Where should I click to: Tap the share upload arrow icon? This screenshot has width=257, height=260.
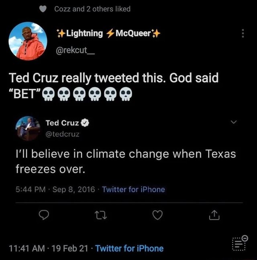(x=215, y=216)
